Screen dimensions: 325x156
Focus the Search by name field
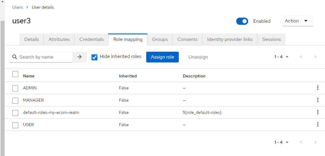click(45, 57)
